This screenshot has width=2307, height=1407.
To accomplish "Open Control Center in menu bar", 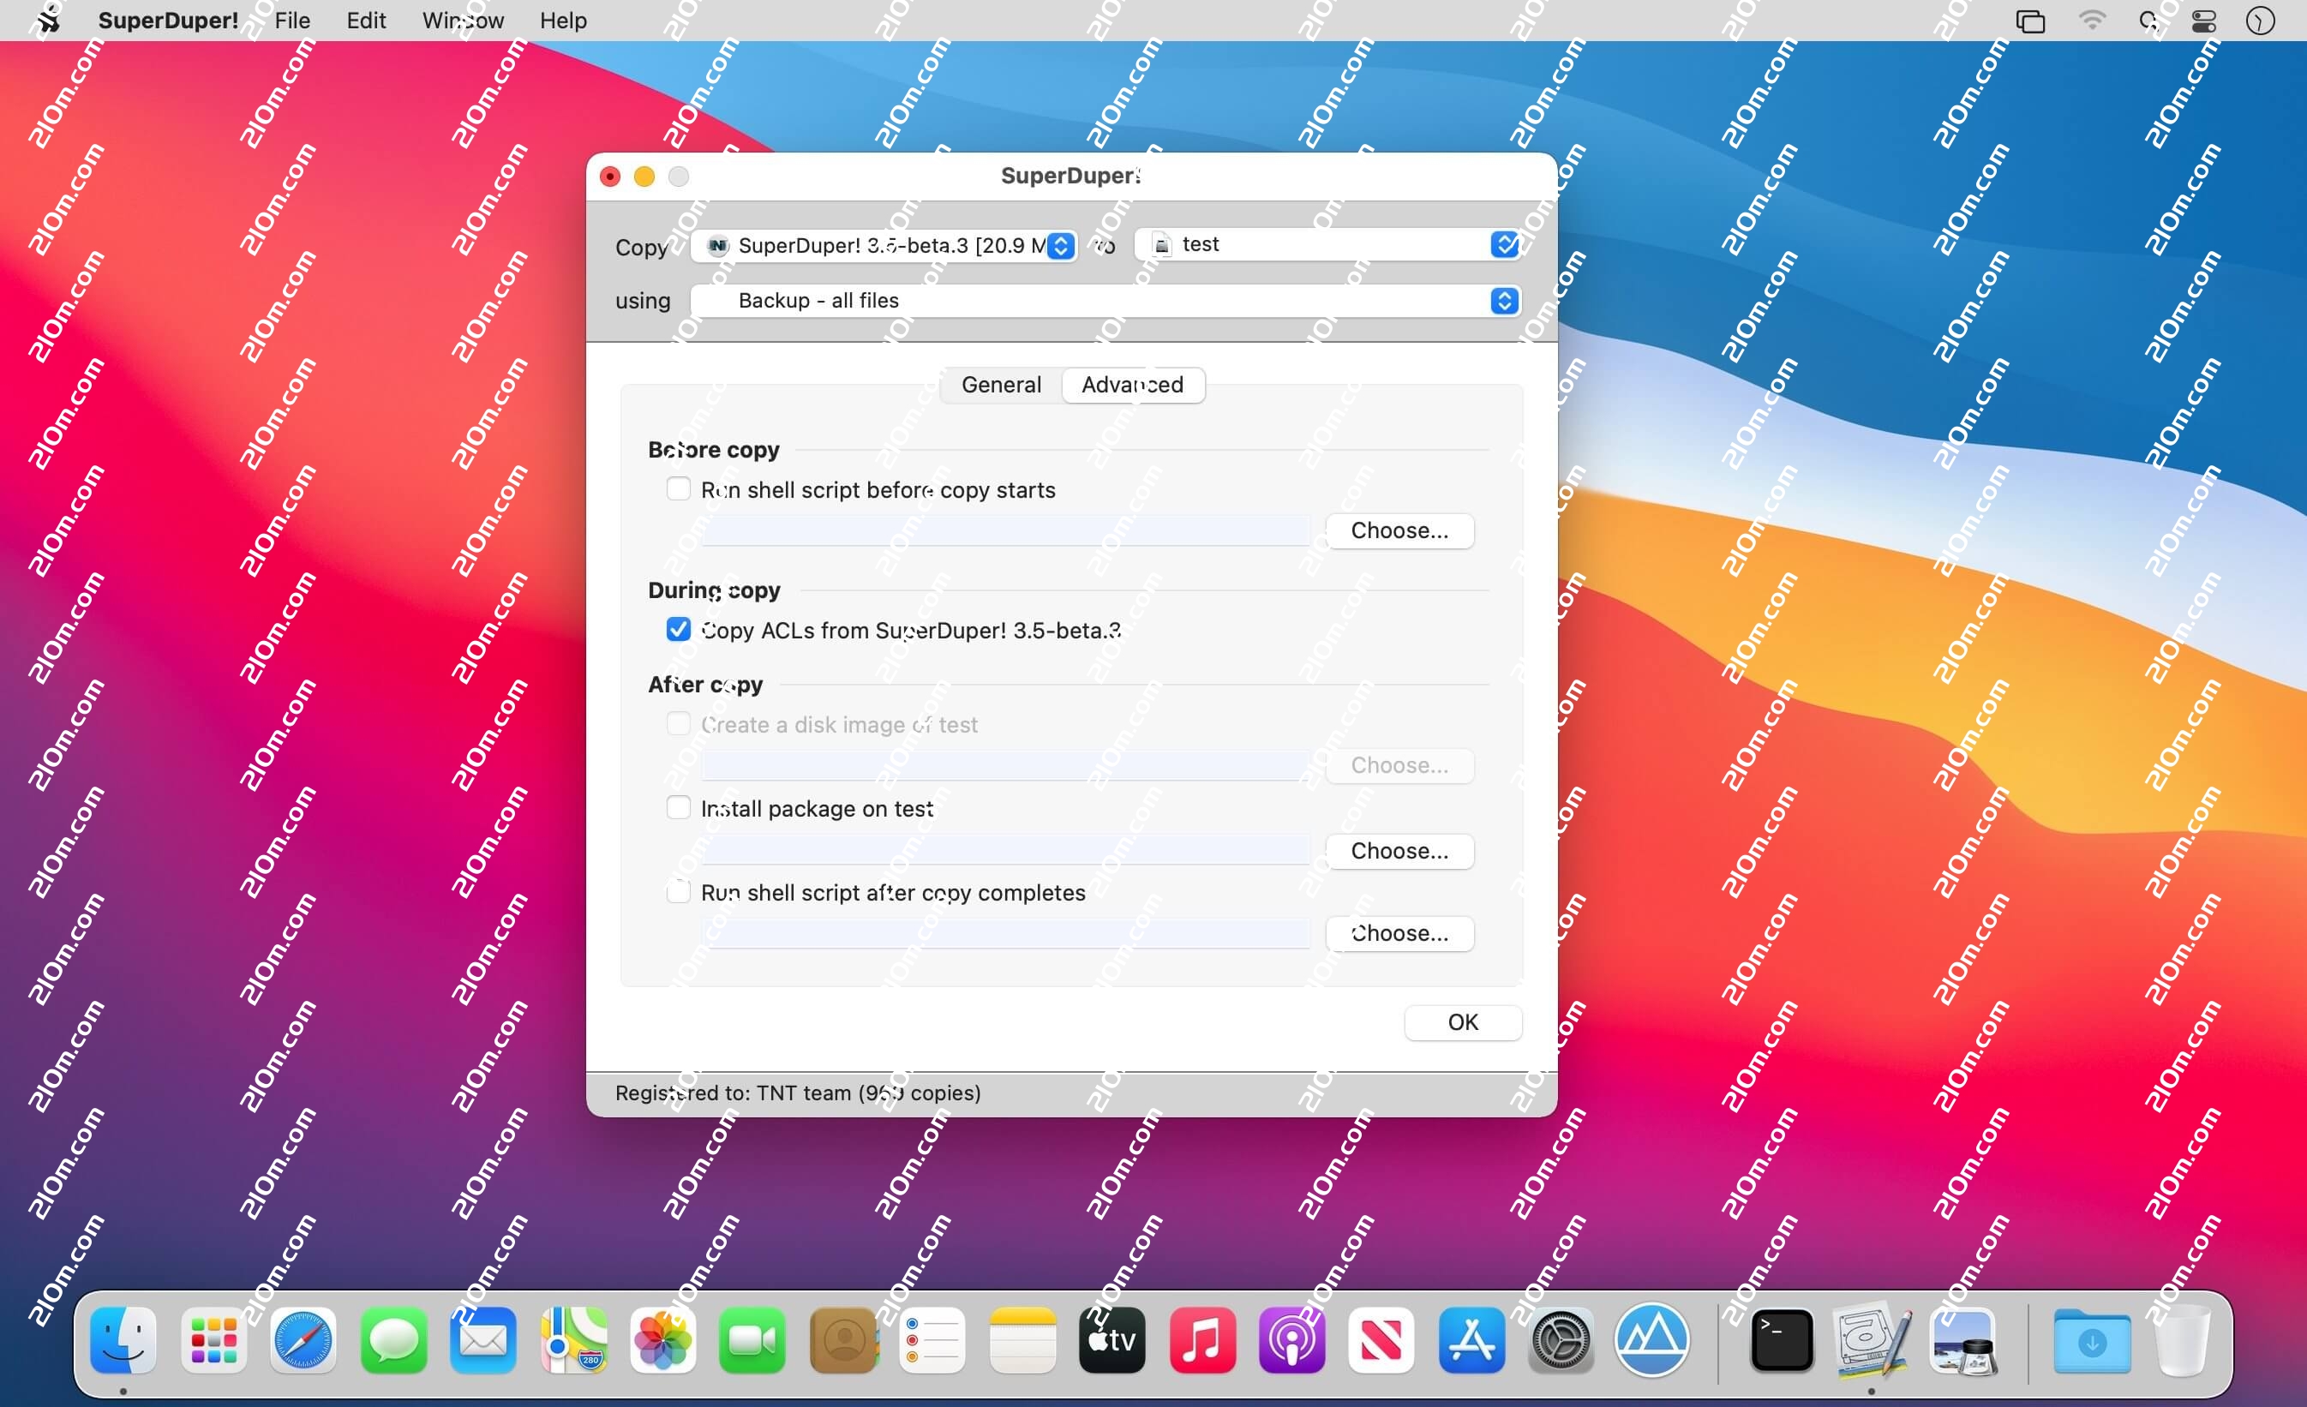I will point(2204,21).
